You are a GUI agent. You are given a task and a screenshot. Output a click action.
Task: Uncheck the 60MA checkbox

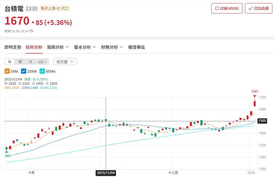click(x=42, y=71)
